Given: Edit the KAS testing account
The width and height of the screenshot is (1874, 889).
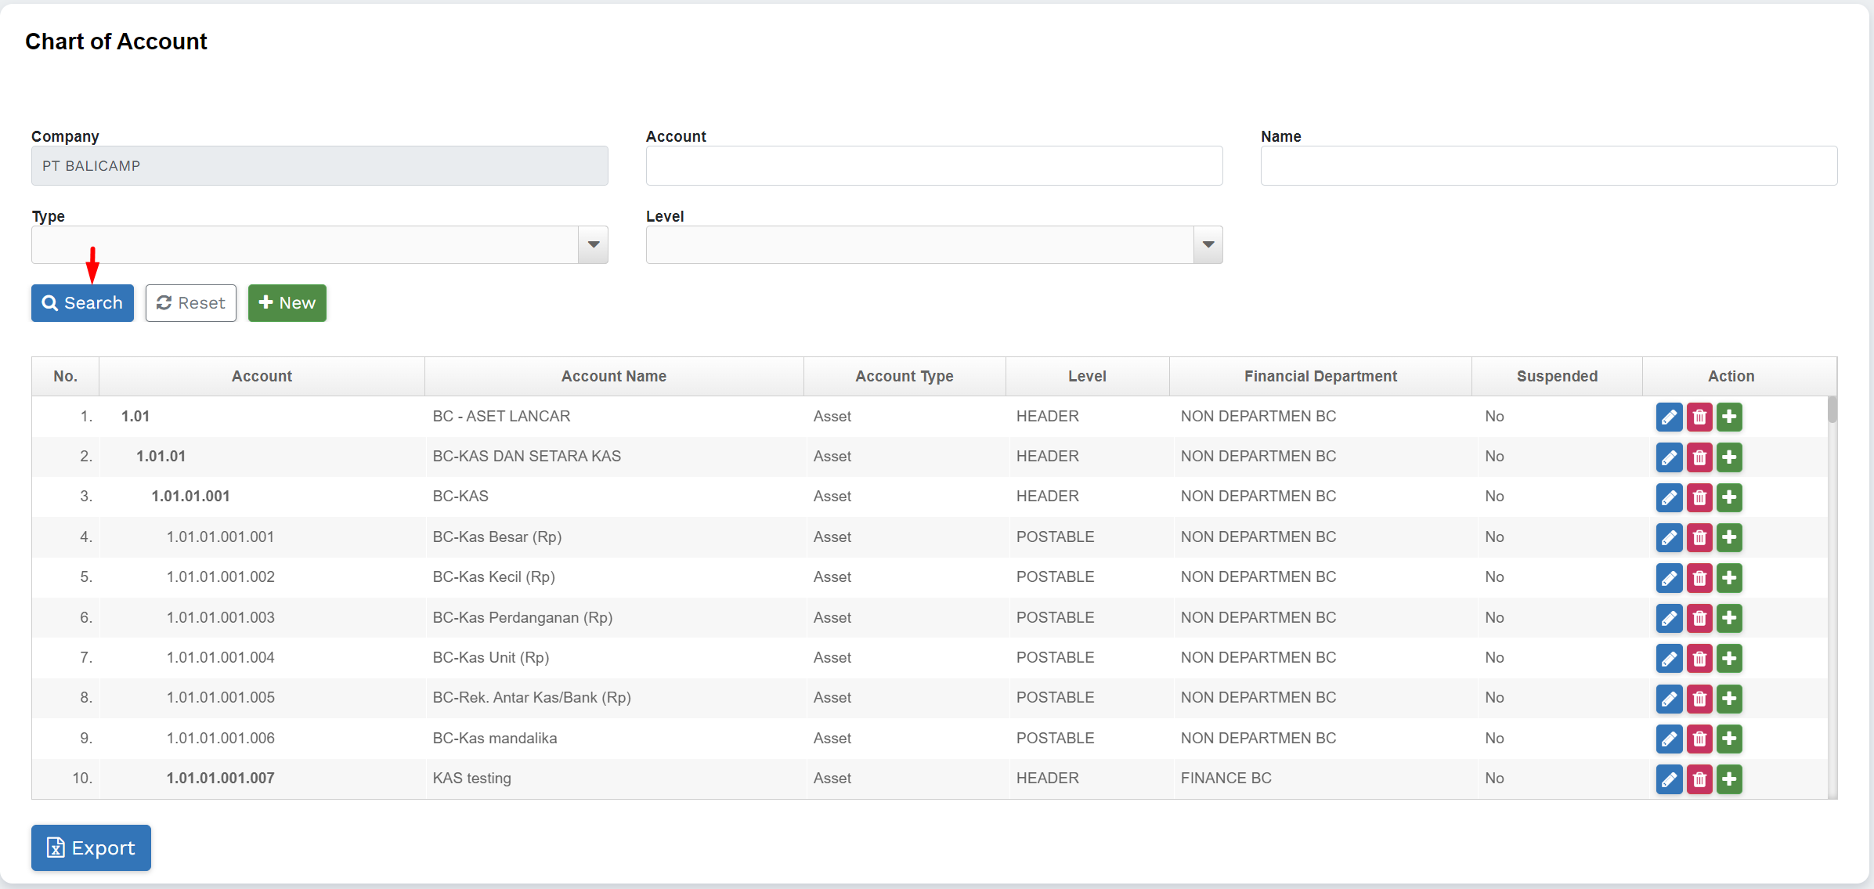Looking at the screenshot, I should [x=1669, y=779].
